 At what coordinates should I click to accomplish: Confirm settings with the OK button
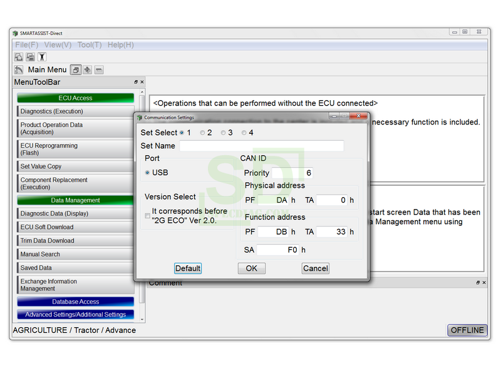tap(251, 268)
